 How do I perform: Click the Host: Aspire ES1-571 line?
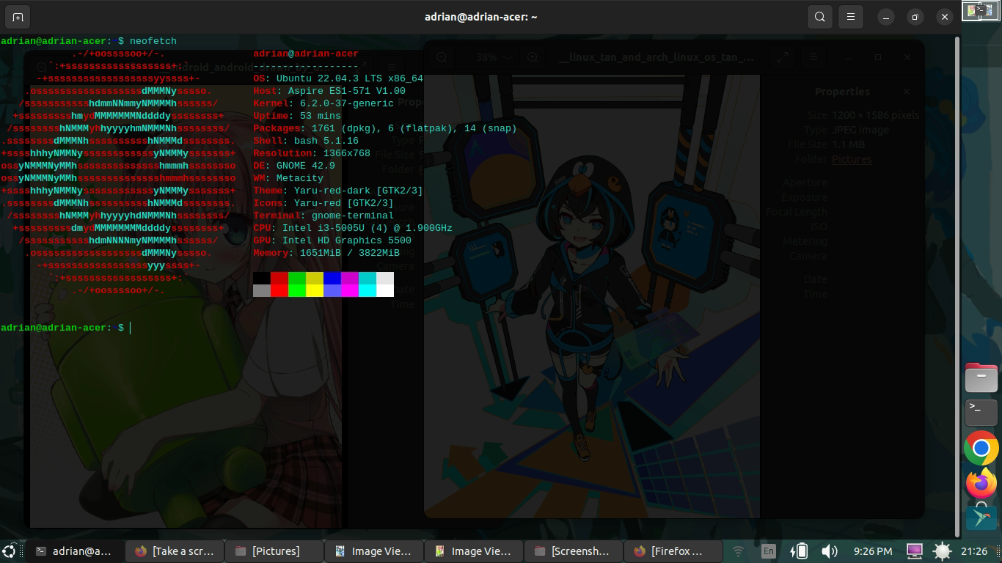[x=329, y=91]
